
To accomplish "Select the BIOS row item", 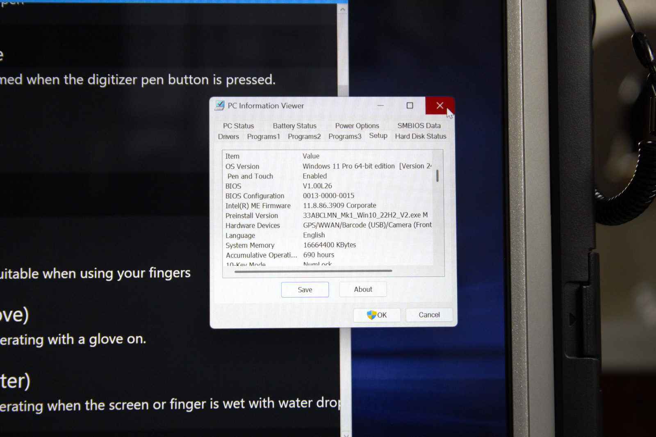I will [x=328, y=186].
